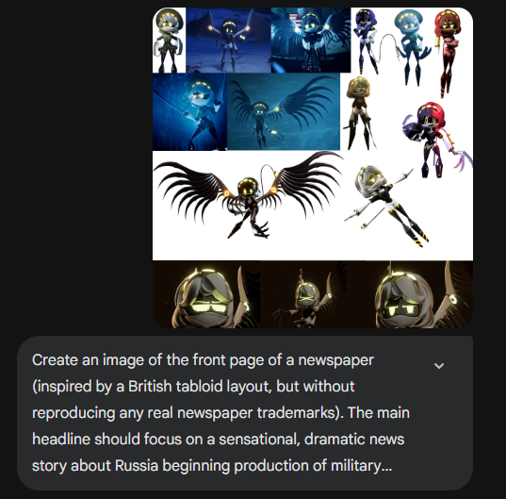Click the text line mentioning 'British tabloid layout'
506x499 pixels.
pyautogui.click(x=193, y=387)
